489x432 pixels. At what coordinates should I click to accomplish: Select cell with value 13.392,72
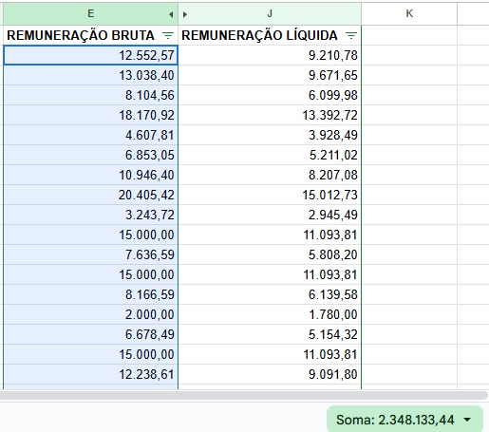270,115
